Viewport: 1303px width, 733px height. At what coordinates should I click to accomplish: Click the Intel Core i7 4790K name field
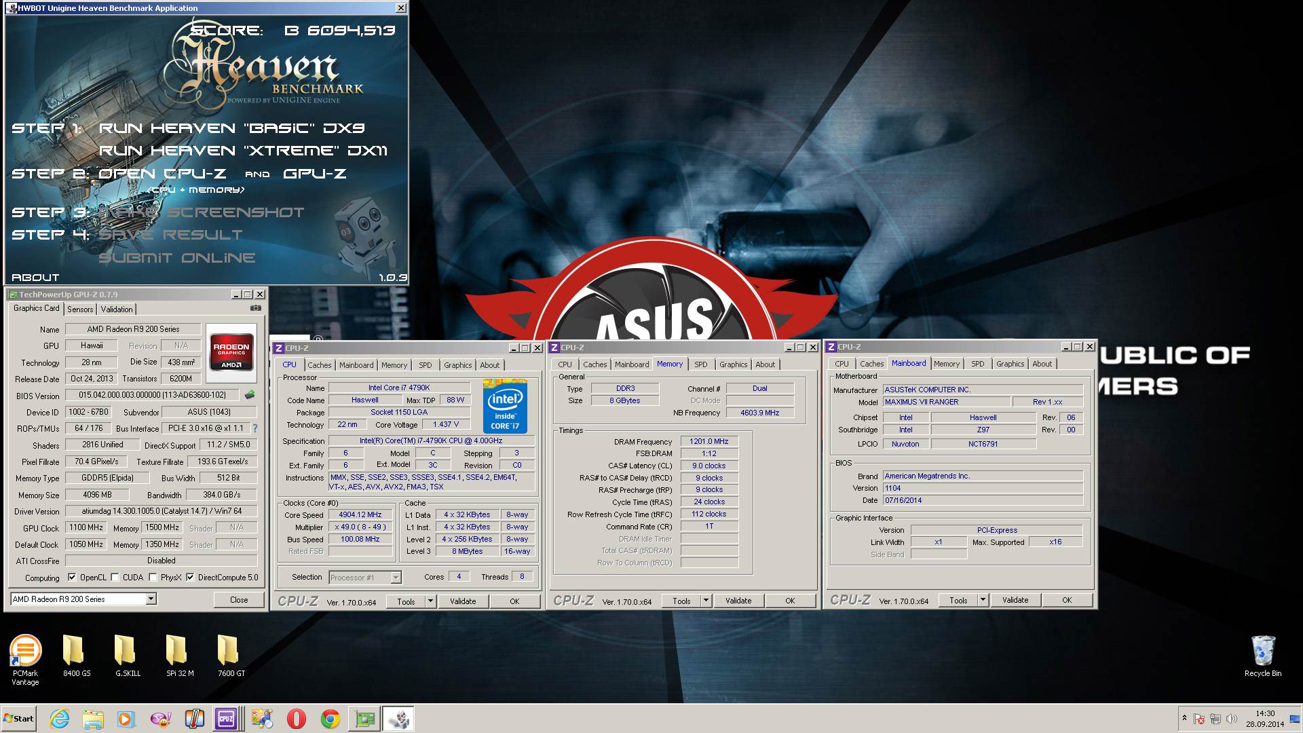coord(398,388)
